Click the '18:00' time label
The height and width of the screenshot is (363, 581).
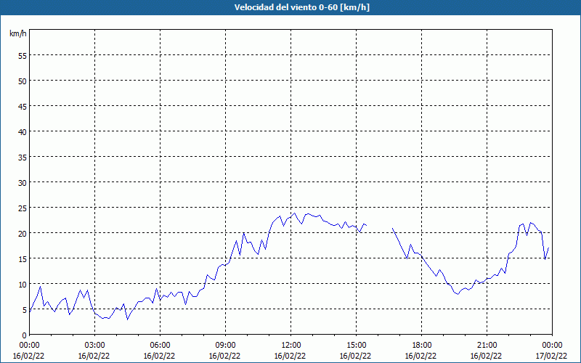click(x=421, y=346)
